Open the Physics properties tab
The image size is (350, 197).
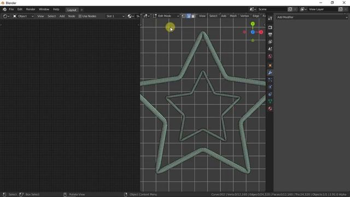[x=270, y=87]
